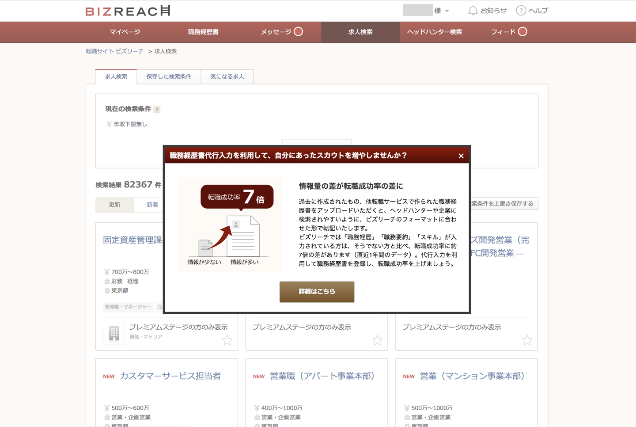This screenshot has height=427, width=636.
Task: Open the ヘルプ question mark icon
Action: tap(521, 11)
